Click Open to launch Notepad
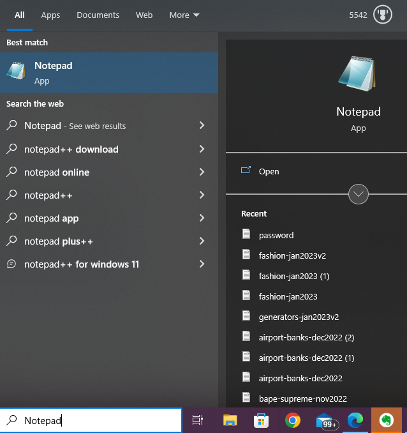This screenshot has width=407, height=433. (x=269, y=172)
